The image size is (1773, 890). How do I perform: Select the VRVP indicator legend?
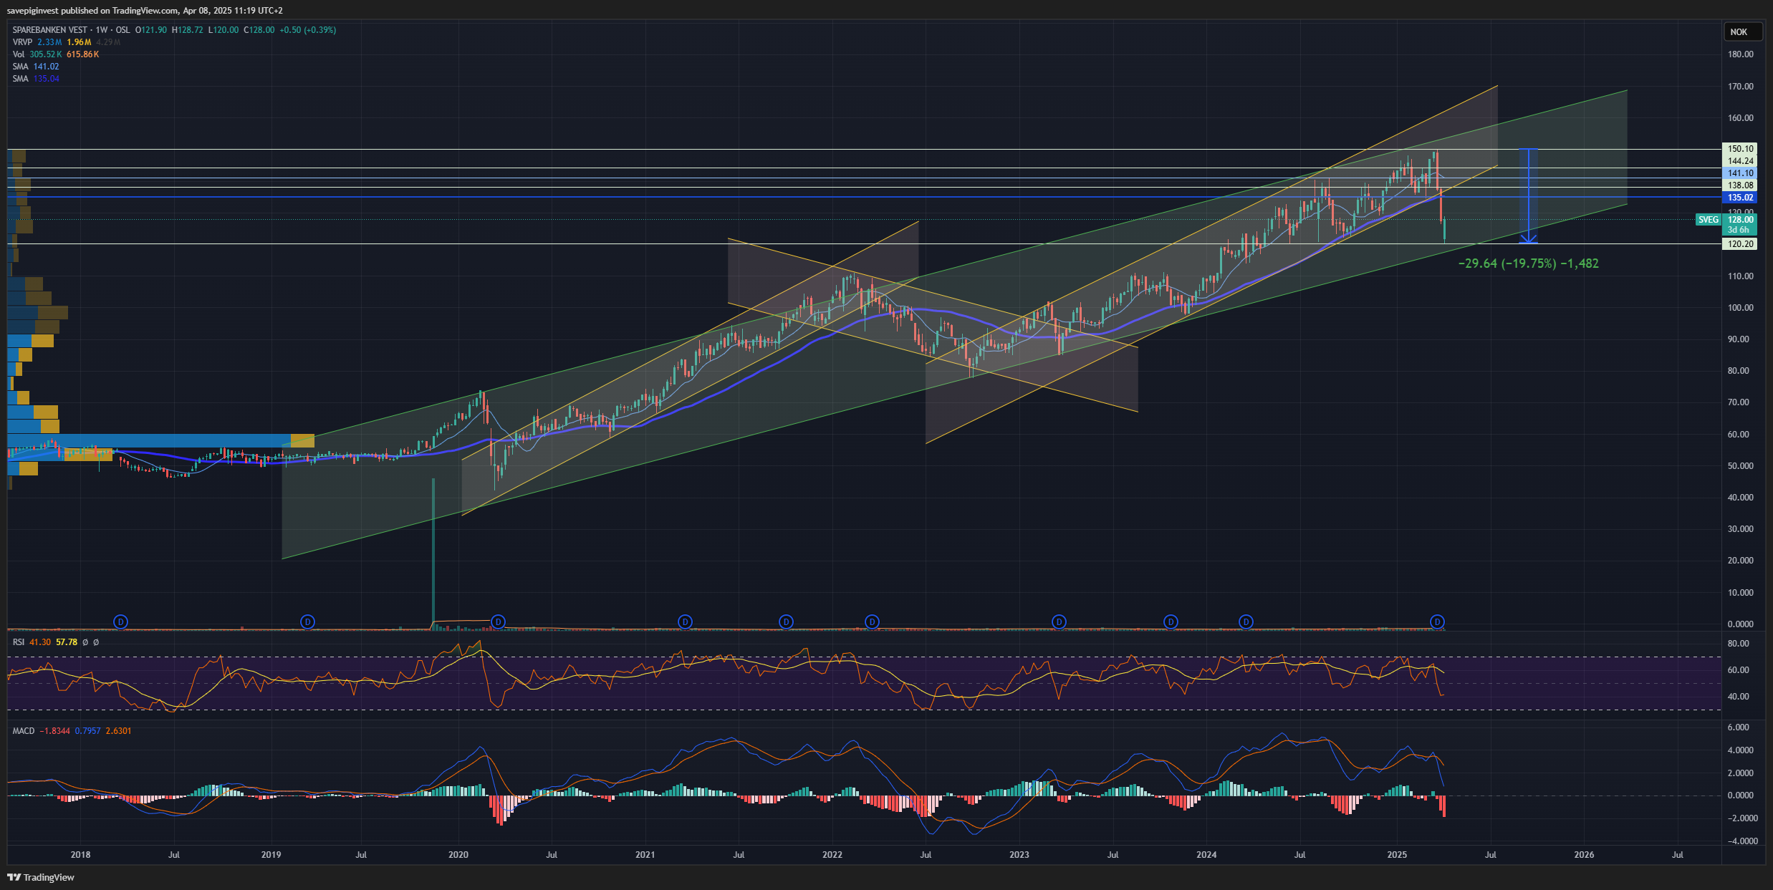[x=66, y=42]
